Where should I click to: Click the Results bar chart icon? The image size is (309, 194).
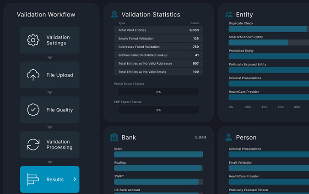coord(33,179)
